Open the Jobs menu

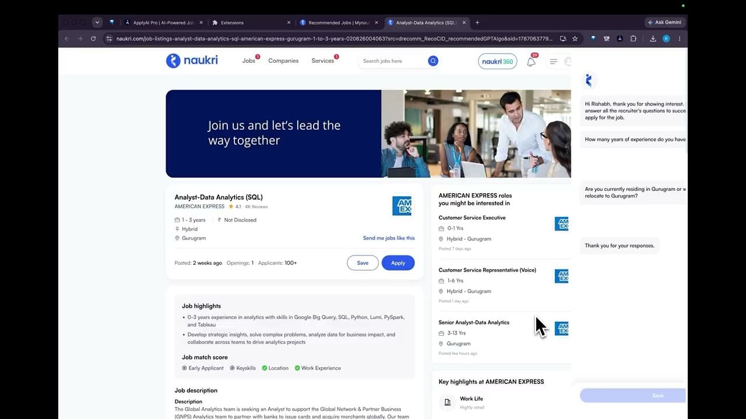pos(249,61)
